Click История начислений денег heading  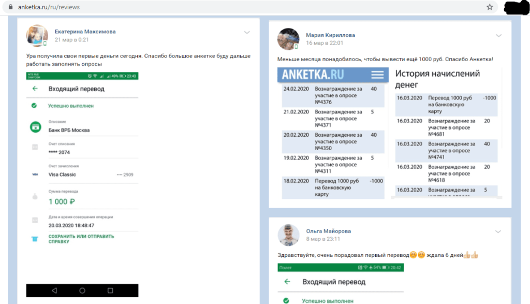pyautogui.click(x=437, y=79)
